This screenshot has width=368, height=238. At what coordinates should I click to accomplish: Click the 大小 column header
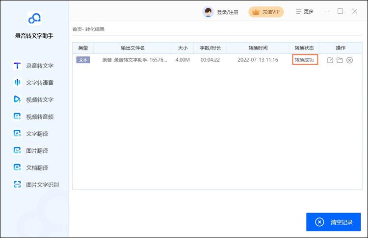[x=183, y=48]
